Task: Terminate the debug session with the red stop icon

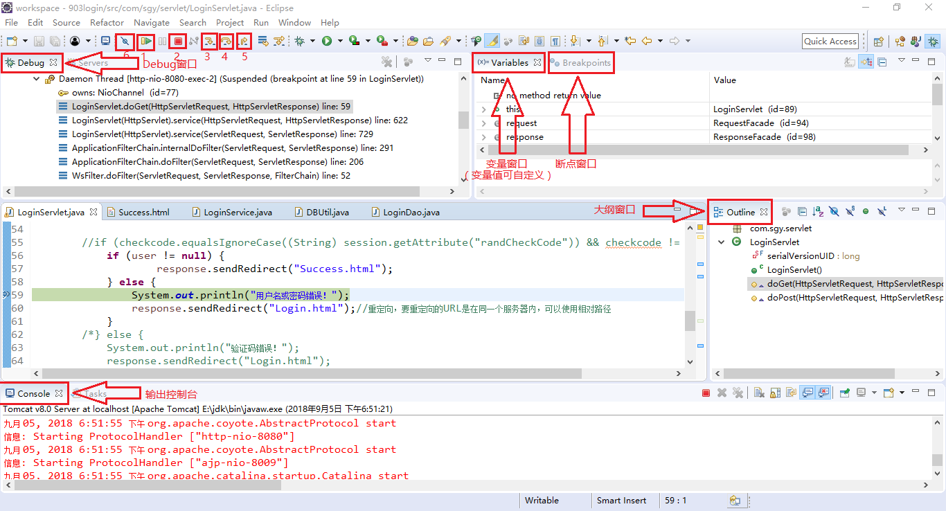Action: click(178, 42)
